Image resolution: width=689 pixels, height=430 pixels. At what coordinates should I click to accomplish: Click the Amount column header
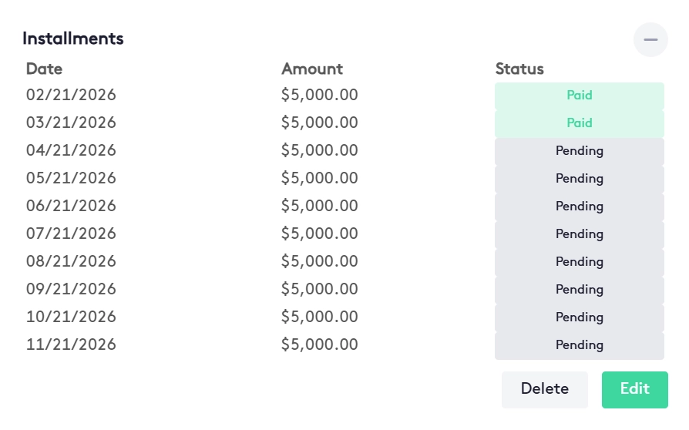click(x=312, y=69)
